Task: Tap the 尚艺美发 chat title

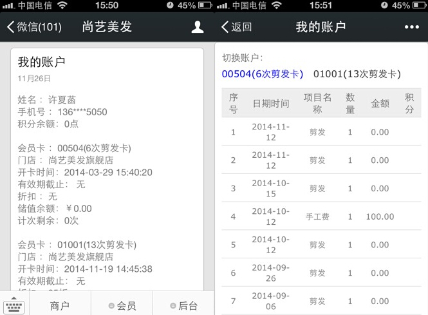Action: coord(107,27)
